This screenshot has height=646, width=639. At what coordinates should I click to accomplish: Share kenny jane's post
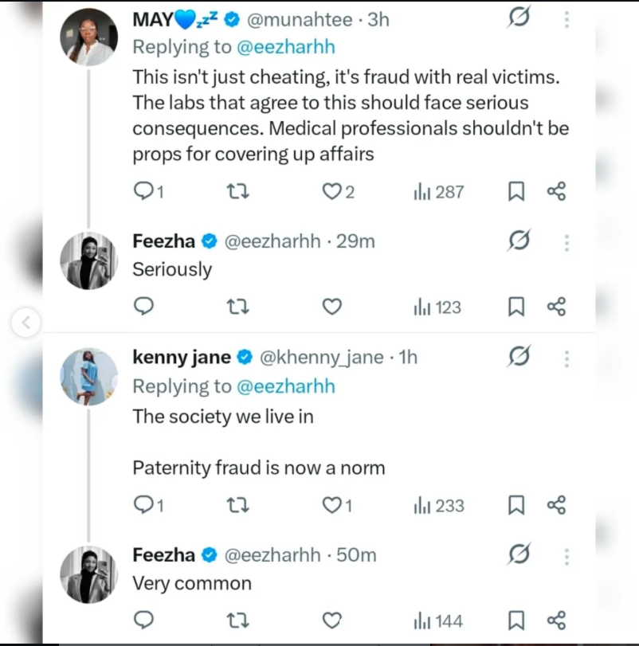click(x=556, y=505)
